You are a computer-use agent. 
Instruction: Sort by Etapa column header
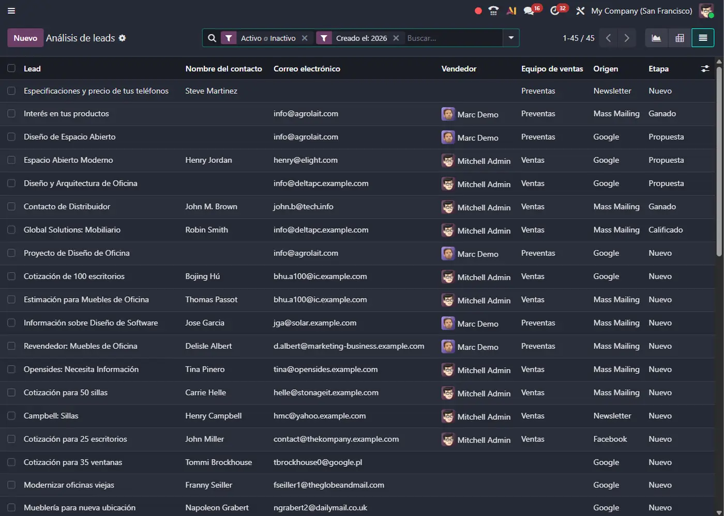658,69
